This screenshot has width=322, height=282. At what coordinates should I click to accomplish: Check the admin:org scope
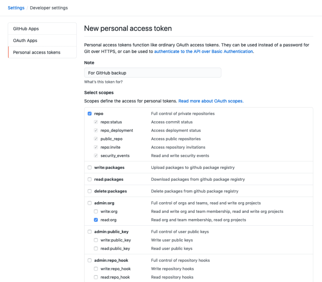[90, 203]
